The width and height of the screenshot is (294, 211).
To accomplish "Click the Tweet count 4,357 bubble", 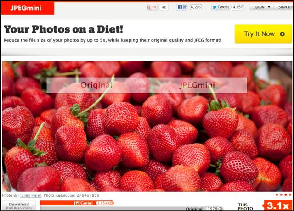I will click(238, 7).
